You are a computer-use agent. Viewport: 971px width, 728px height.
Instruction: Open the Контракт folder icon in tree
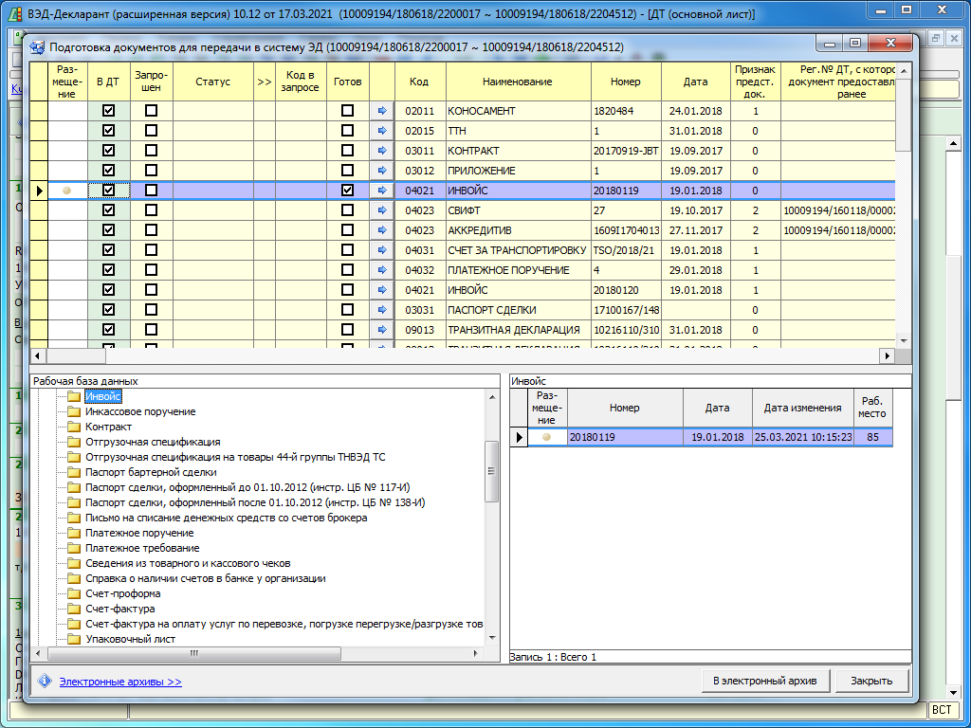click(75, 428)
